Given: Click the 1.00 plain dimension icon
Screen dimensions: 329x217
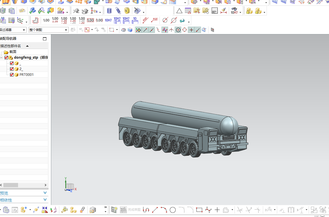Looking at the screenshot, I should [46, 20].
